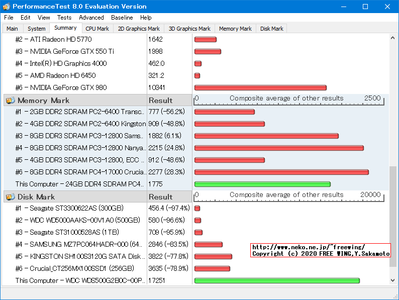Click the Memory Mark Result column header
The width and height of the screenshot is (399, 300).
pos(161,101)
